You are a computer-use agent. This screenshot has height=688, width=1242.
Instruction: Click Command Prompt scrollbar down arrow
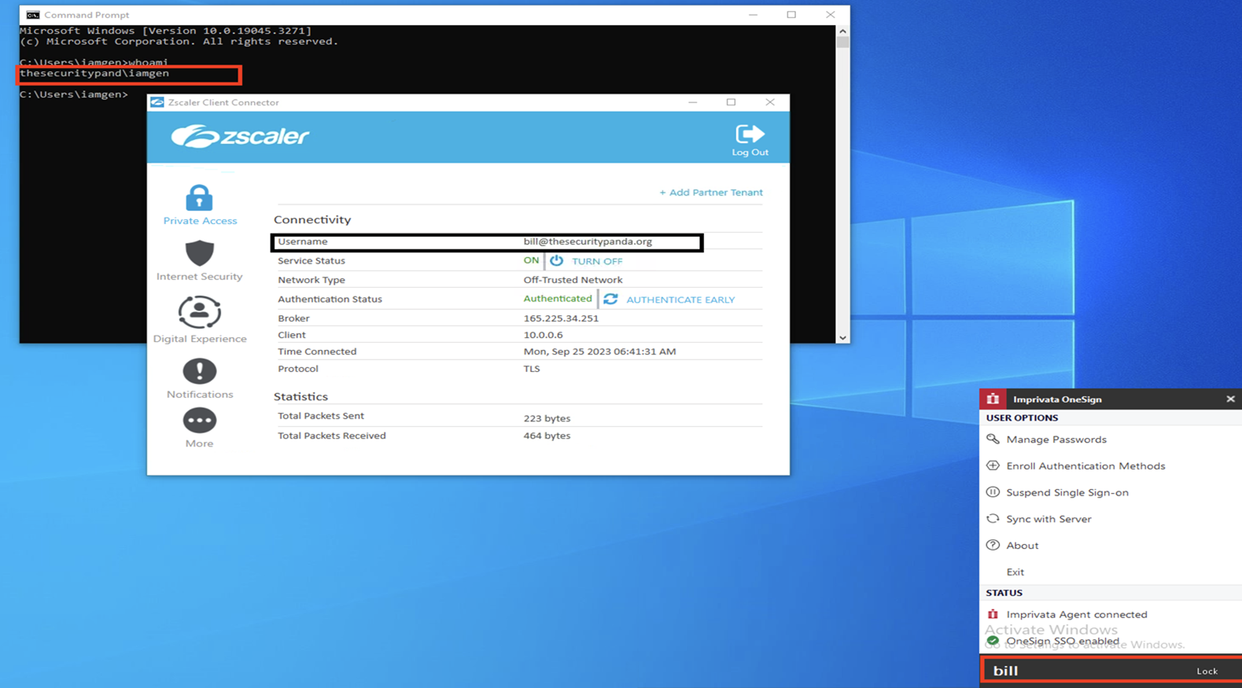pos(842,338)
